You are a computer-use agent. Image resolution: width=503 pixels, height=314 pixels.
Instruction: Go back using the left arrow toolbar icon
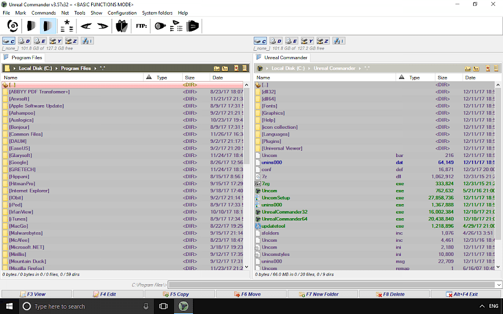[86, 26]
